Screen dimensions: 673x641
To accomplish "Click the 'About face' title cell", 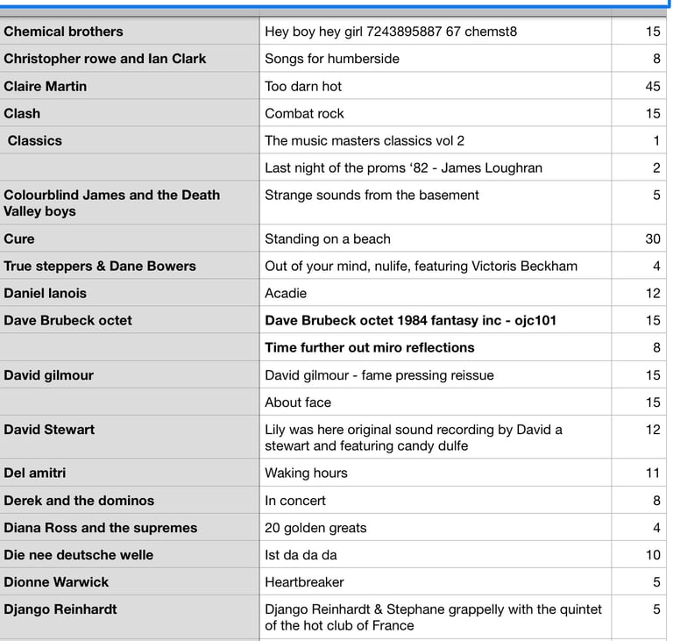I will pos(436,402).
